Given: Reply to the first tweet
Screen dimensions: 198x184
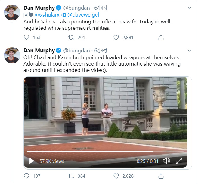Looking at the screenshot, I should coord(26,38).
